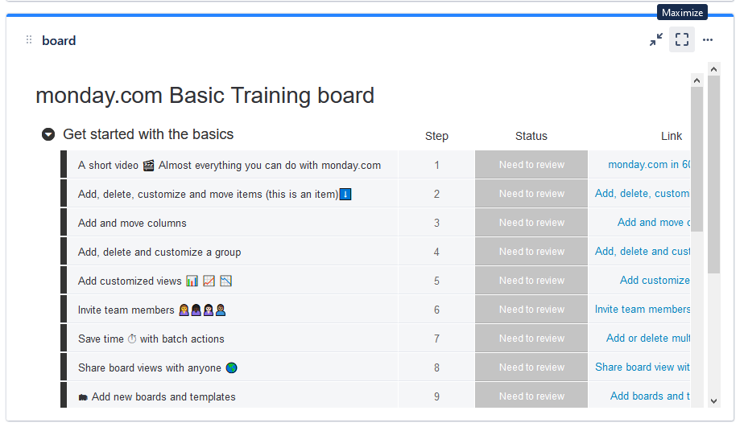This screenshot has width=744, height=427.
Task: Maximize the board gadget
Action: 682,40
